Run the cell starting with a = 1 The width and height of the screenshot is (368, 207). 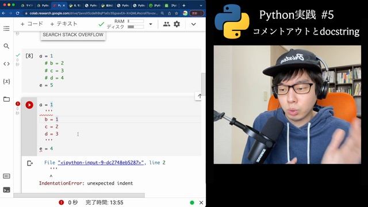(29, 105)
